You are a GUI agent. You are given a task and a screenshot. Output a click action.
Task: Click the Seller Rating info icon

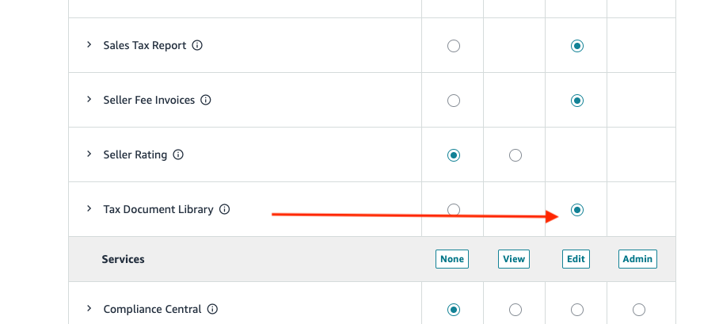(178, 154)
